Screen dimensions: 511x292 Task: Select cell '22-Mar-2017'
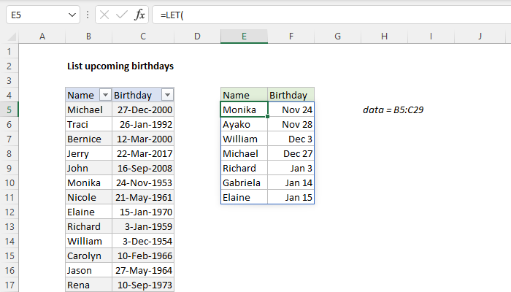(143, 153)
